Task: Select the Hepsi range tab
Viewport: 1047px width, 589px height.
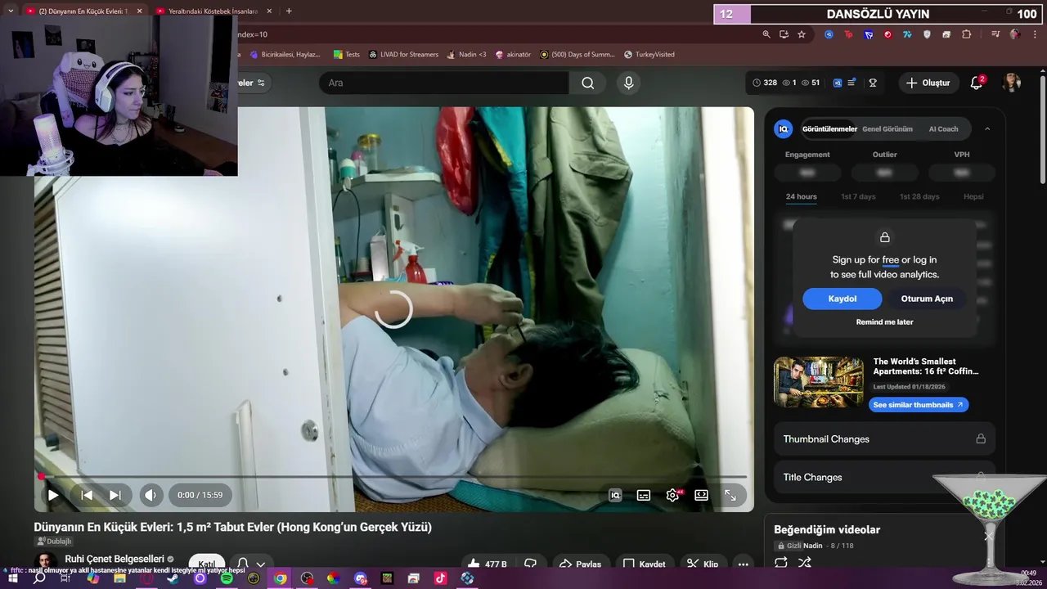Action: [973, 196]
